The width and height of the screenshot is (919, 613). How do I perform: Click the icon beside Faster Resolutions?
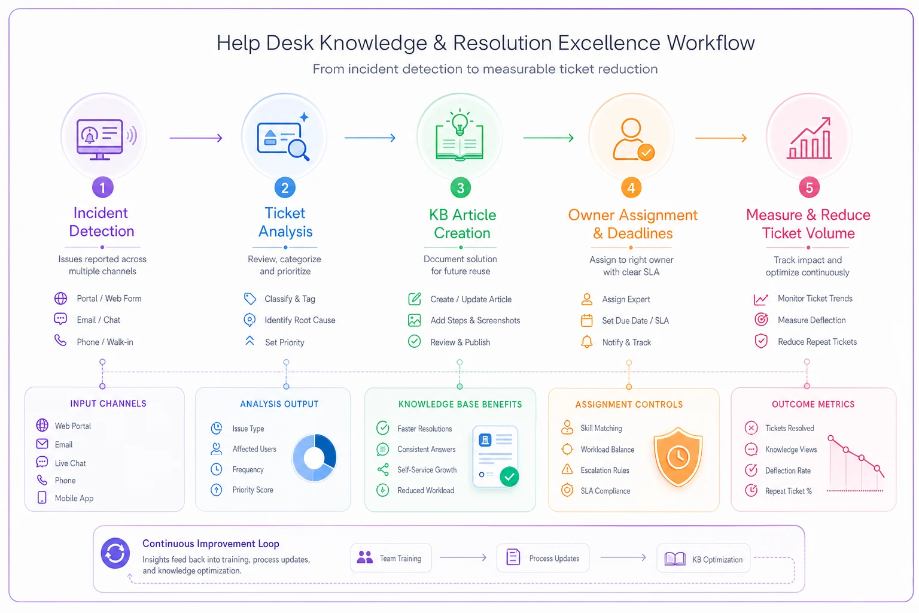tap(383, 428)
